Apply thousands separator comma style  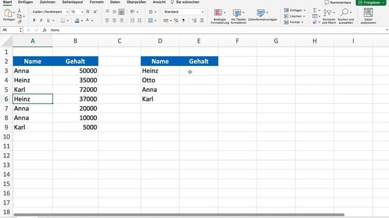pyautogui.click(x=184, y=21)
